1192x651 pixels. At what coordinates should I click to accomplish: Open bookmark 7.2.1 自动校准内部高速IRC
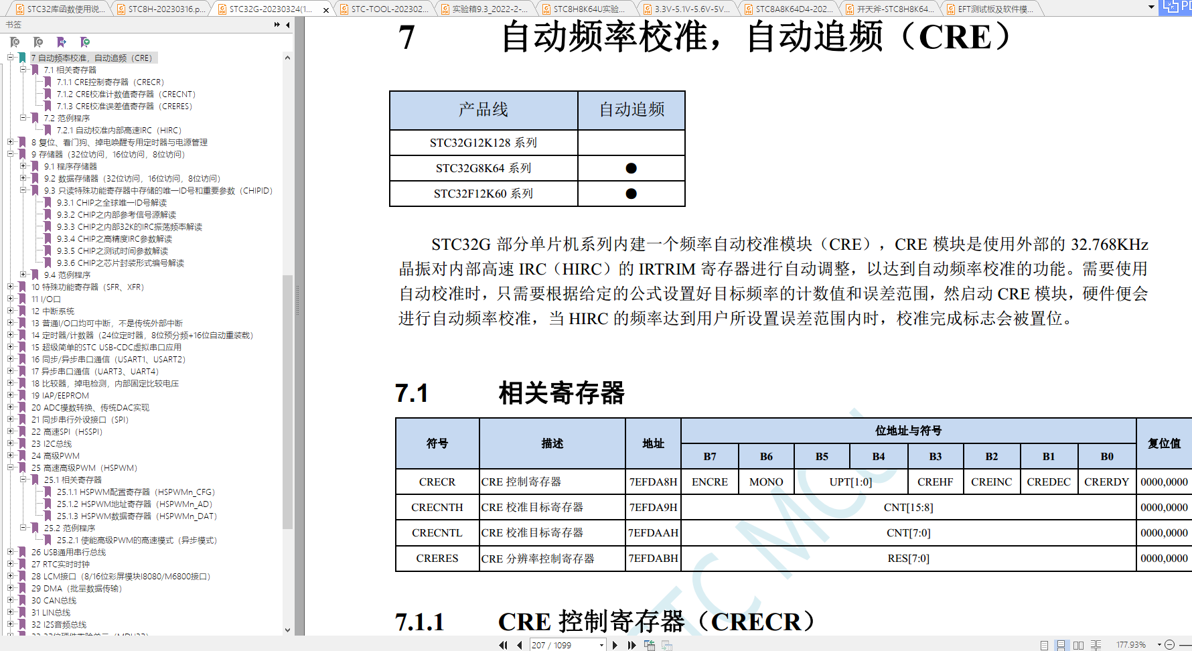[x=119, y=130]
